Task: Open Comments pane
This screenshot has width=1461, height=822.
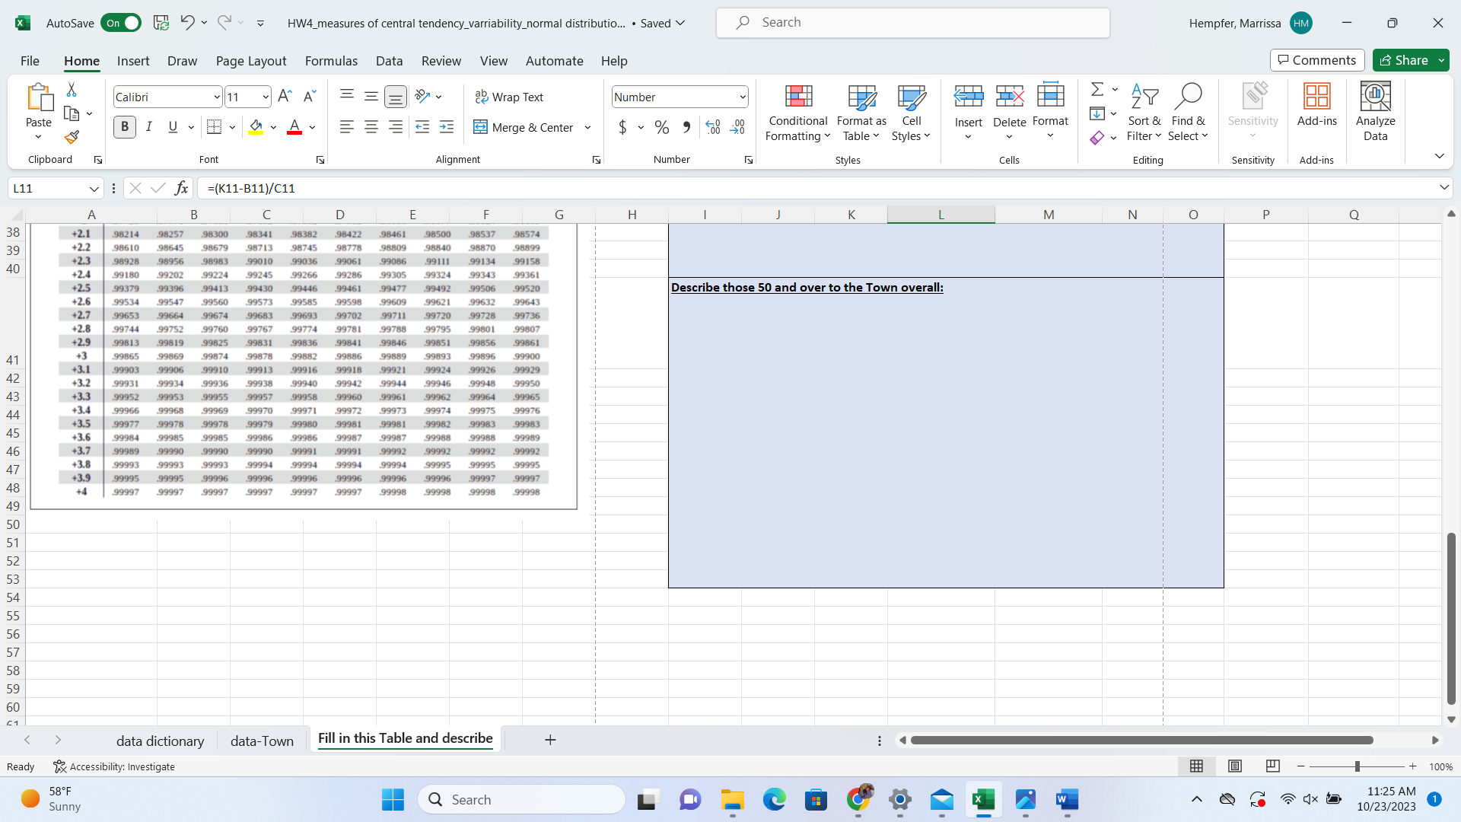Action: tap(1317, 60)
